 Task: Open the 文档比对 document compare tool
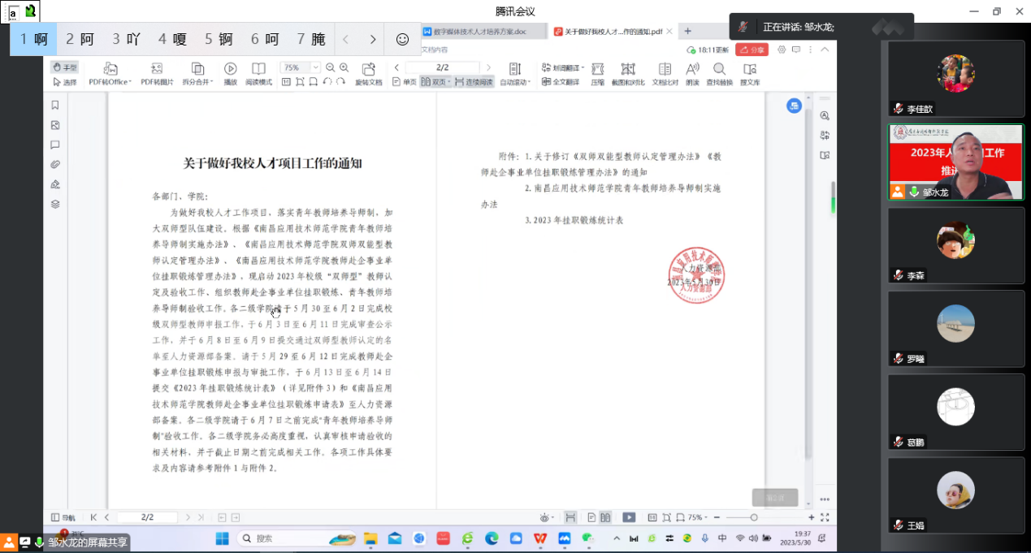(665, 74)
